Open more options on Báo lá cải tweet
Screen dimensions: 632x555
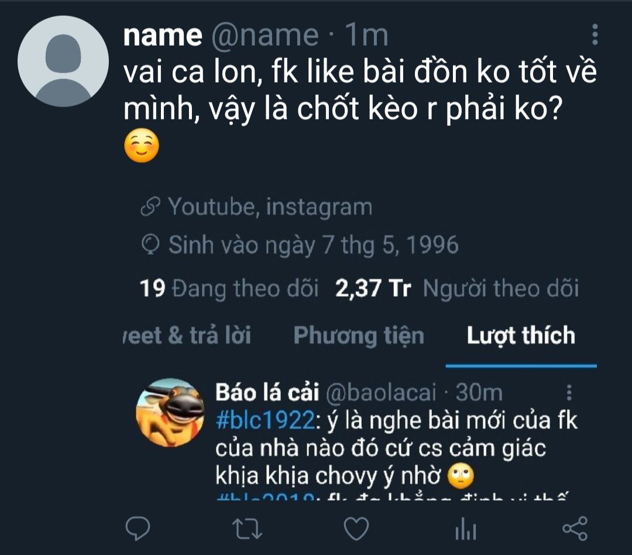(569, 393)
